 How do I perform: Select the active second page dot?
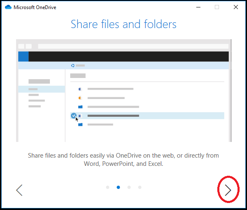coord(118,187)
